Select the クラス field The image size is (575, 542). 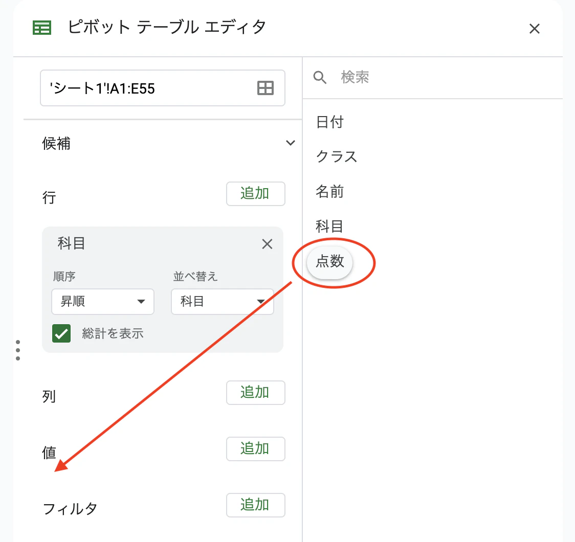point(336,157)
